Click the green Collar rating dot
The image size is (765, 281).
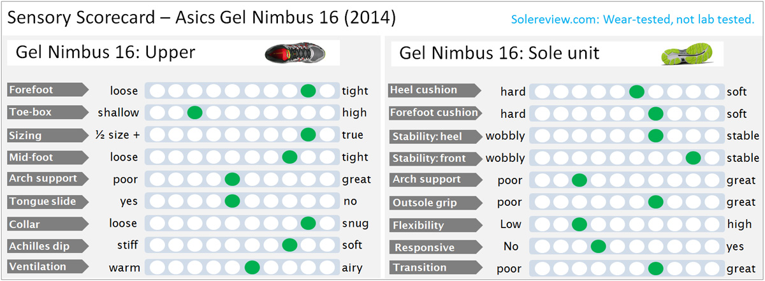click(309, 223)
